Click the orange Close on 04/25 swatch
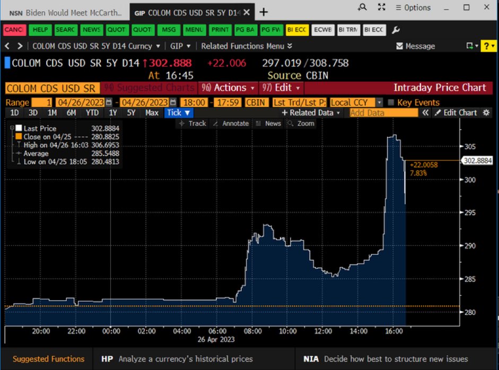The height and width of the screenshot is (370, 499). pyautogui.click(x=19, y=136)
